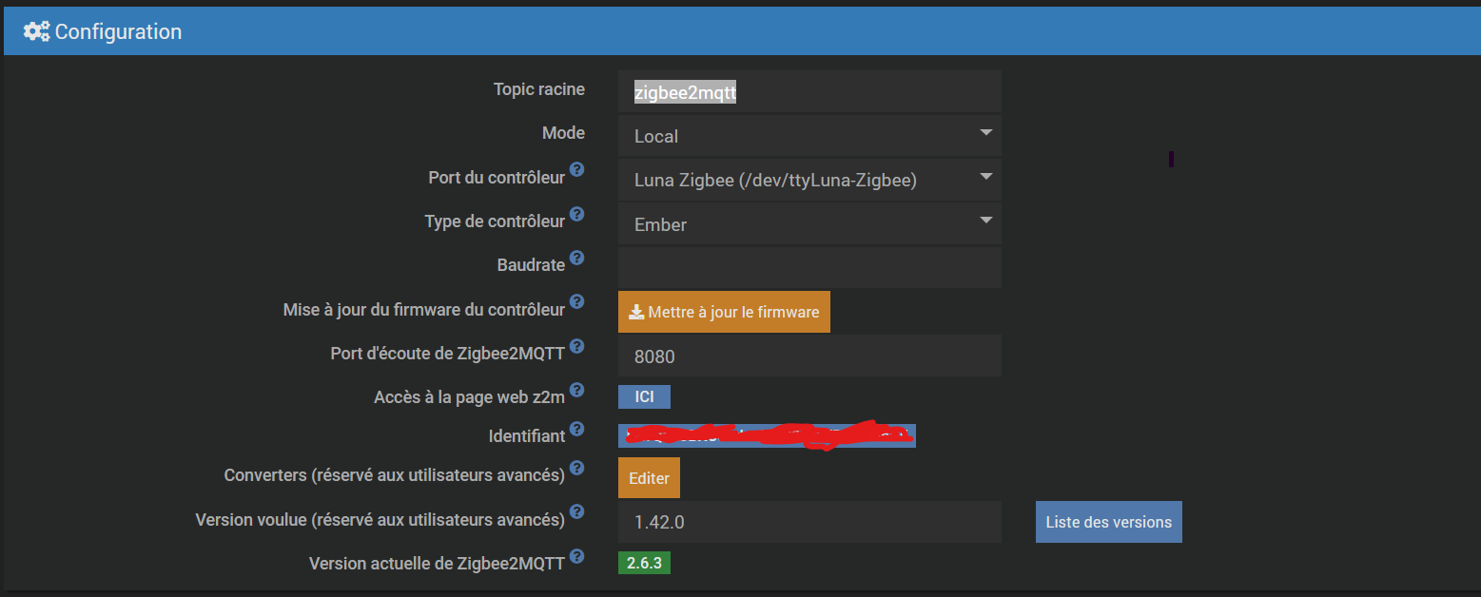1481x597 pixels.
Task: Click the Version voulue field showing 1.42.0
Action: click(x=809, y=522)
